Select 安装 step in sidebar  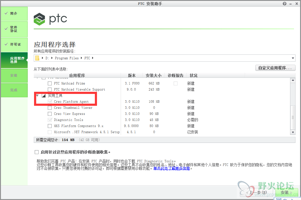(14, 76)
